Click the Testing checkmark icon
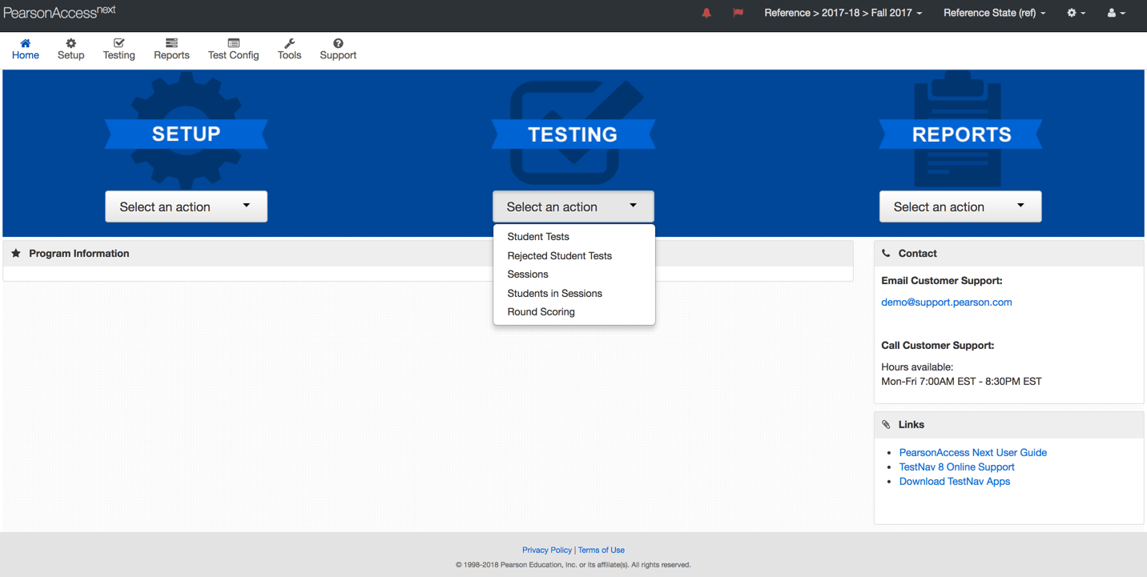1147x577 pixels. point(119,43)
